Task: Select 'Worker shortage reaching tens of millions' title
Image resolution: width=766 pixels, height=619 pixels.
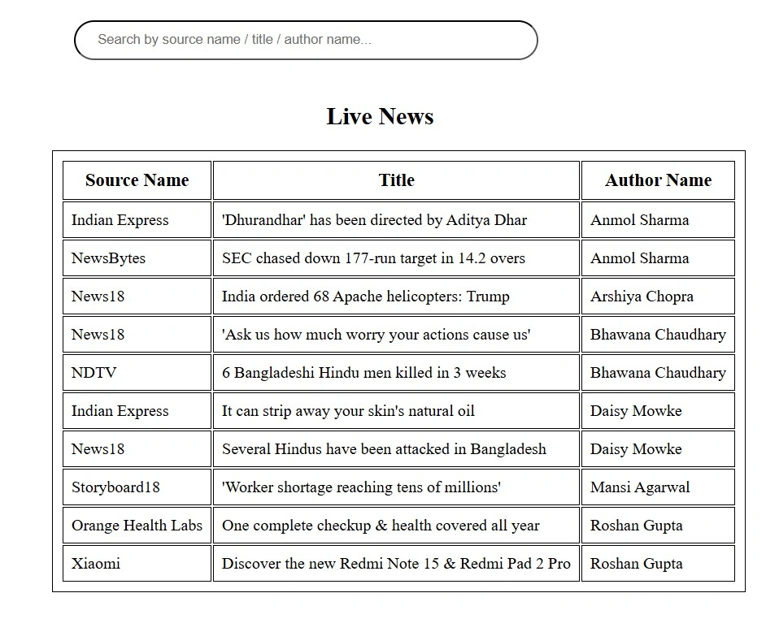Action: pyautogui.click(x=396, y=487)
